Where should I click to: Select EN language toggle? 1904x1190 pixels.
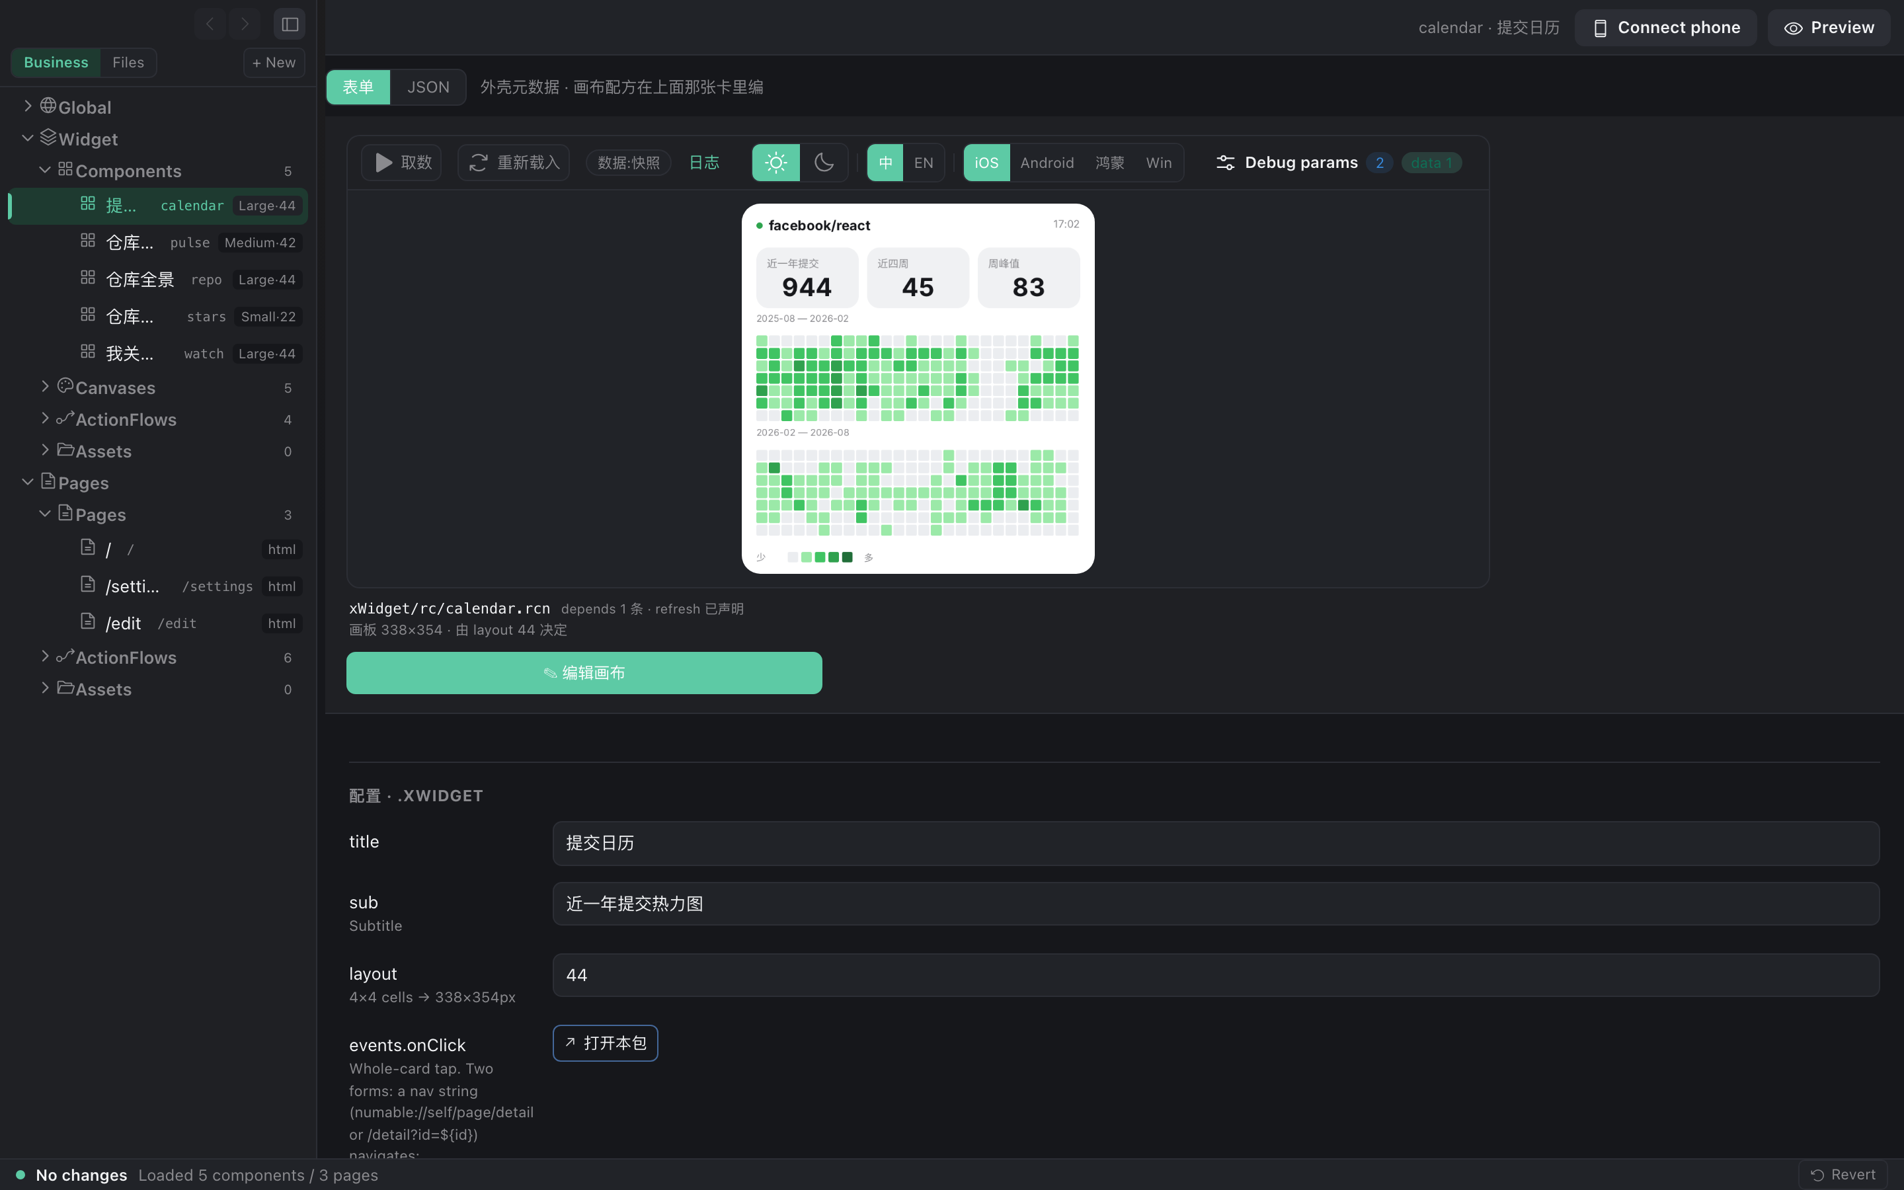point(924,163)
